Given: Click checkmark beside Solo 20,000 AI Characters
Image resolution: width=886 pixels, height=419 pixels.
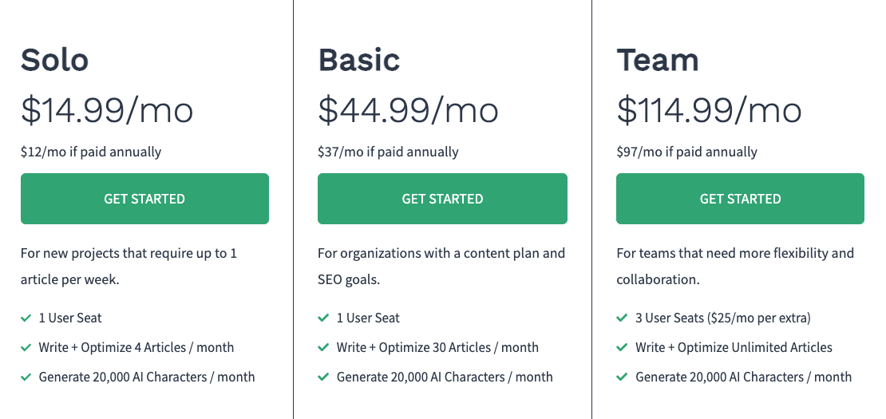Looking at the screenshot, I should pyautogui.click(x=26, y=377).
